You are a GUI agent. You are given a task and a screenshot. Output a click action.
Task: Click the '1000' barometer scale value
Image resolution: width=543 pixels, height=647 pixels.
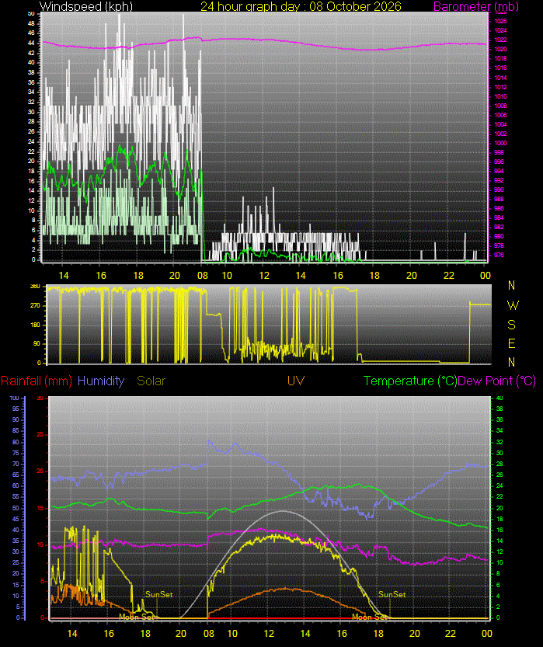[x=500, y=143]
